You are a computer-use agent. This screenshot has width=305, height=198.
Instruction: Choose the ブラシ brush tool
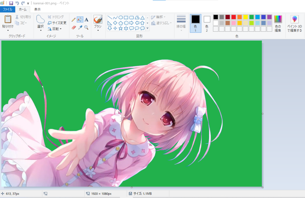pos(98,19)
